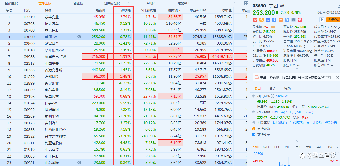The width and height of the screenshot is (340, 166).
Task: Toggle the eye icon in 中芯国际 row
Action: click(79, 163)
